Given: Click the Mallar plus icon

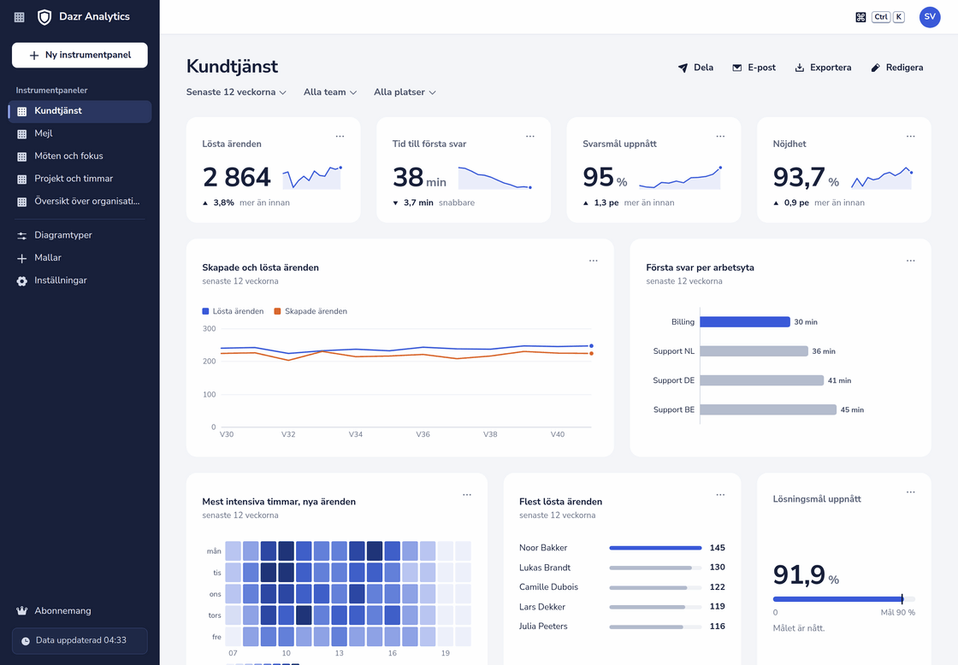Looking at the screenshot, I should [22, 258].
